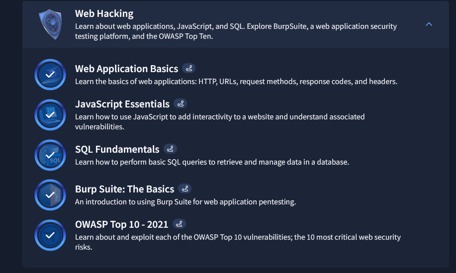Click the walkthrough icon beside Burp Suite: The Basics
456x273 pixels.
[184, 188]
